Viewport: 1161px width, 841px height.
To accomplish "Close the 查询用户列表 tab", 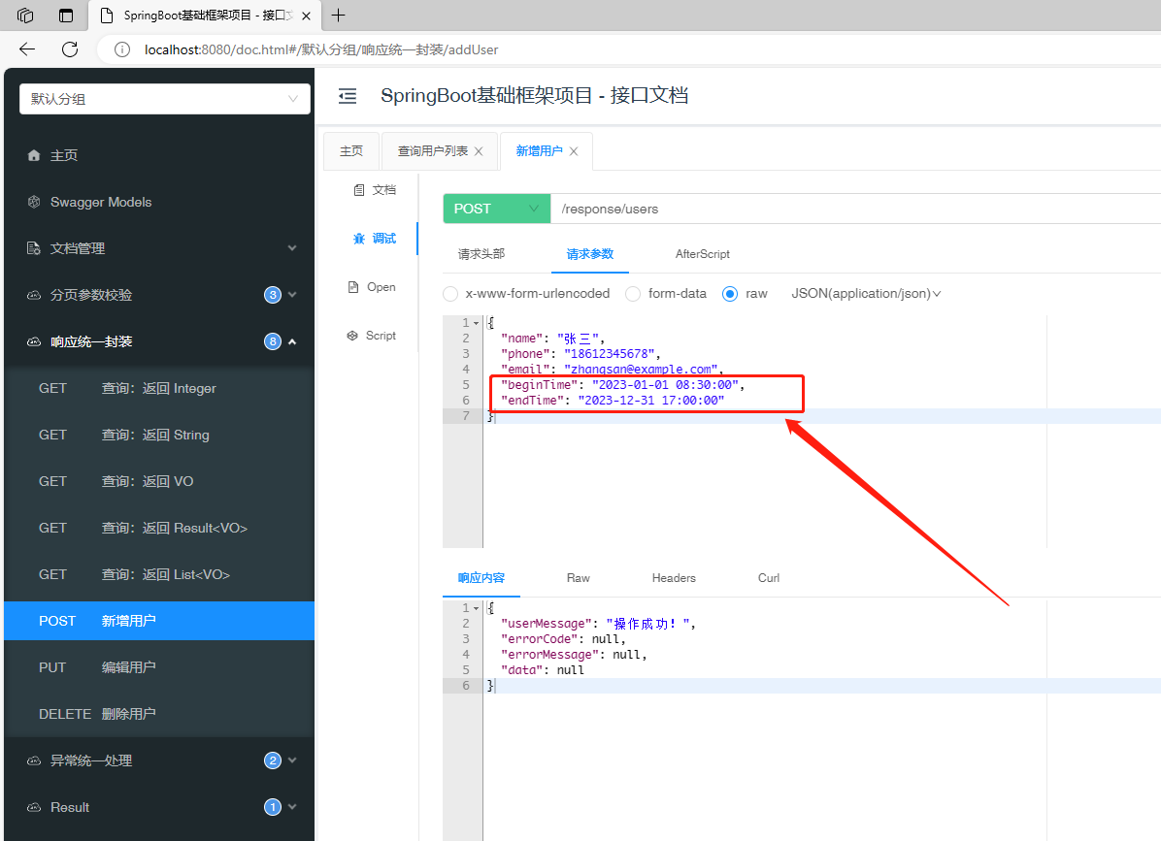I will [479, 151].
